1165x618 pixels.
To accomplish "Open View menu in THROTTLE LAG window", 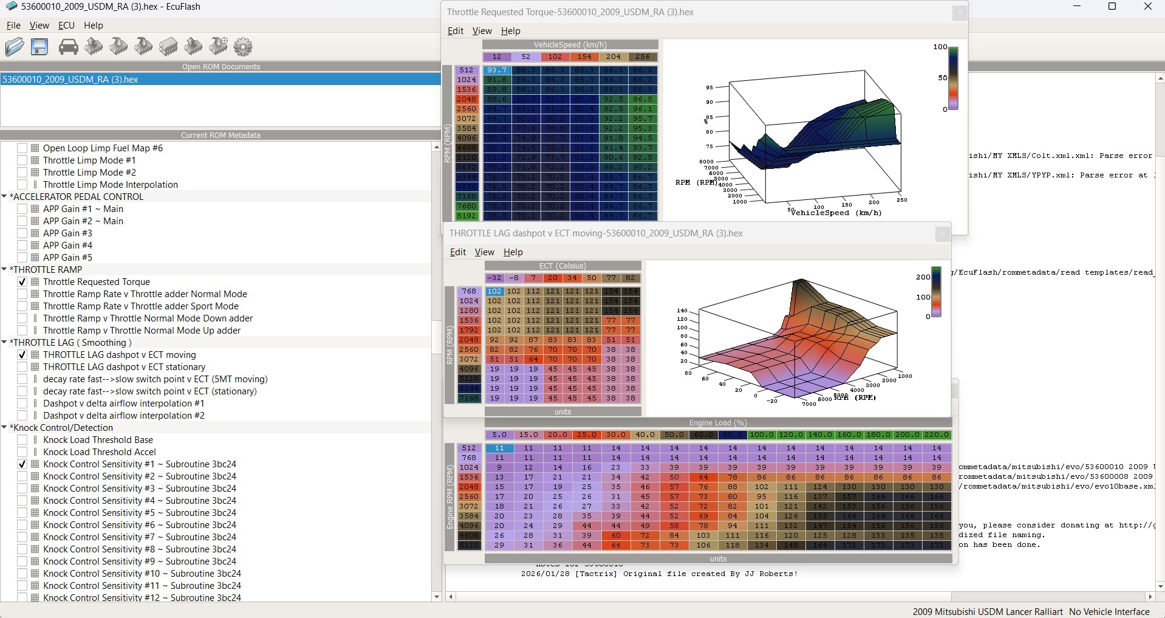I will tap(484, 252).
